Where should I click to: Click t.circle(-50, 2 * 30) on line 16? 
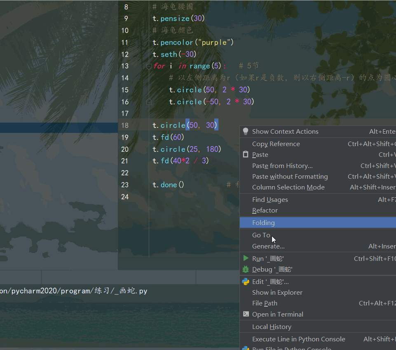tap(211, 102)
